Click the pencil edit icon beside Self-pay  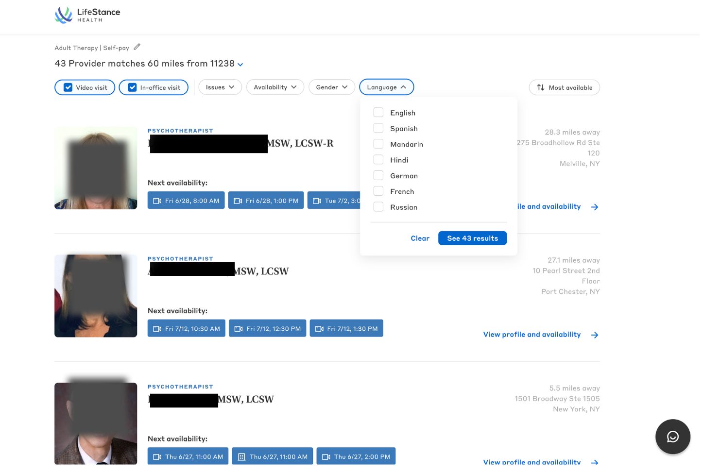[137, 47]
